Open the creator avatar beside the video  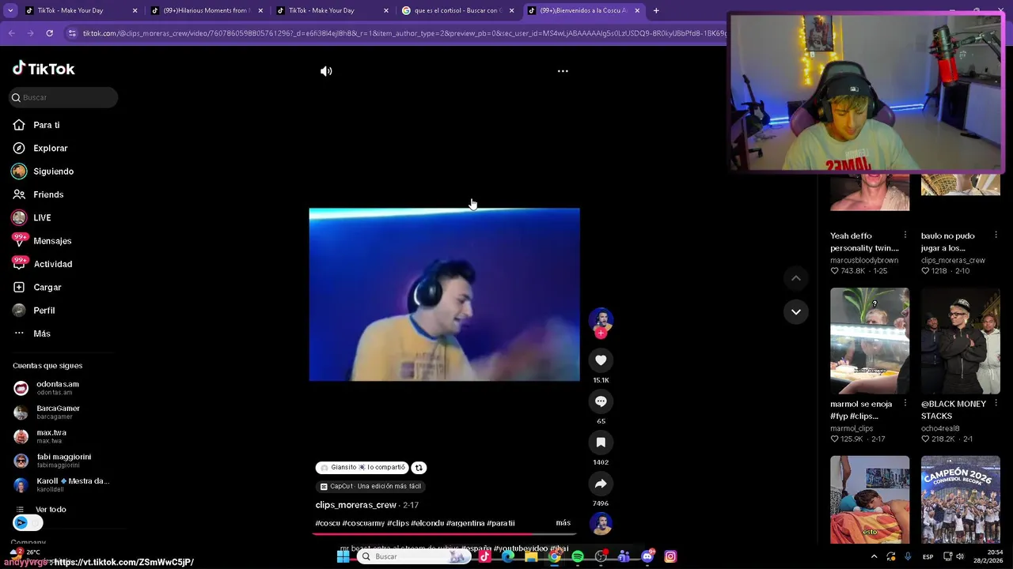click(x=601, y=319)
